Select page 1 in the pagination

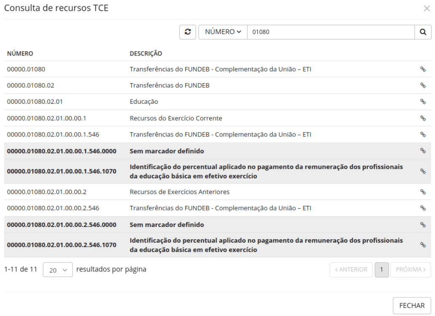[382, 269]
